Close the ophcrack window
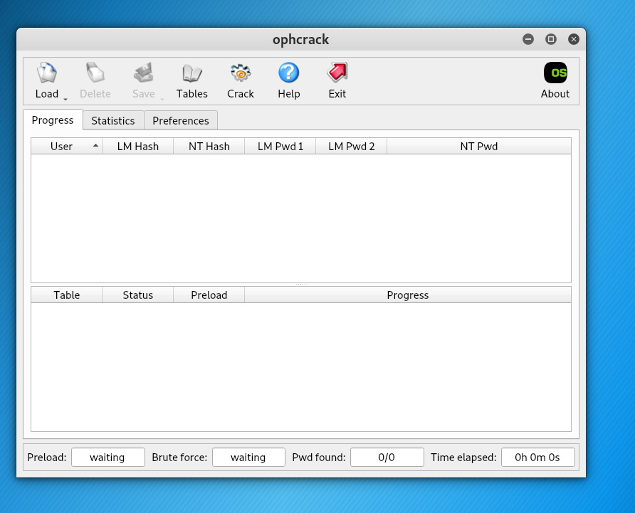Image resolution: width=635 pixels, height=513 pixels. pos(574,39)
